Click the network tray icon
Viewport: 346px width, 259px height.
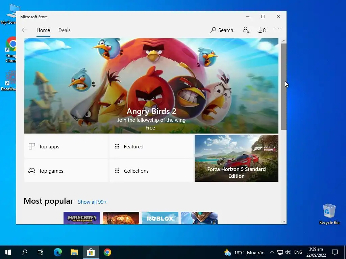click(x=280, y=252)
